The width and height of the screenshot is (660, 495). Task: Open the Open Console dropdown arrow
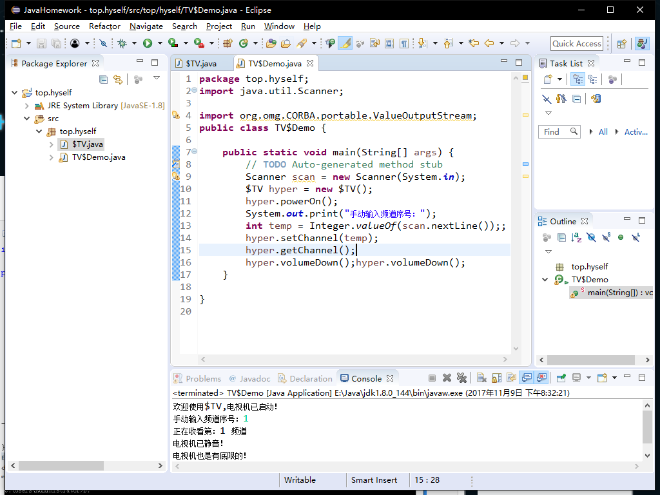pyautogui.click(x=614, y=378)
